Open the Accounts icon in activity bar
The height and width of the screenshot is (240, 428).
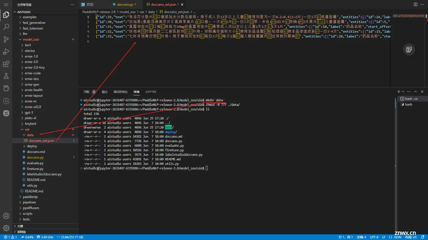click(x=6, y=216)
